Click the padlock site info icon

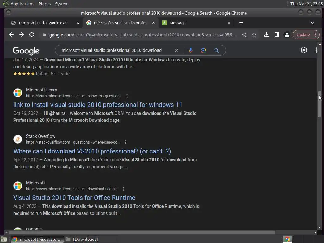pyautogui.click(x=44, y=35)
